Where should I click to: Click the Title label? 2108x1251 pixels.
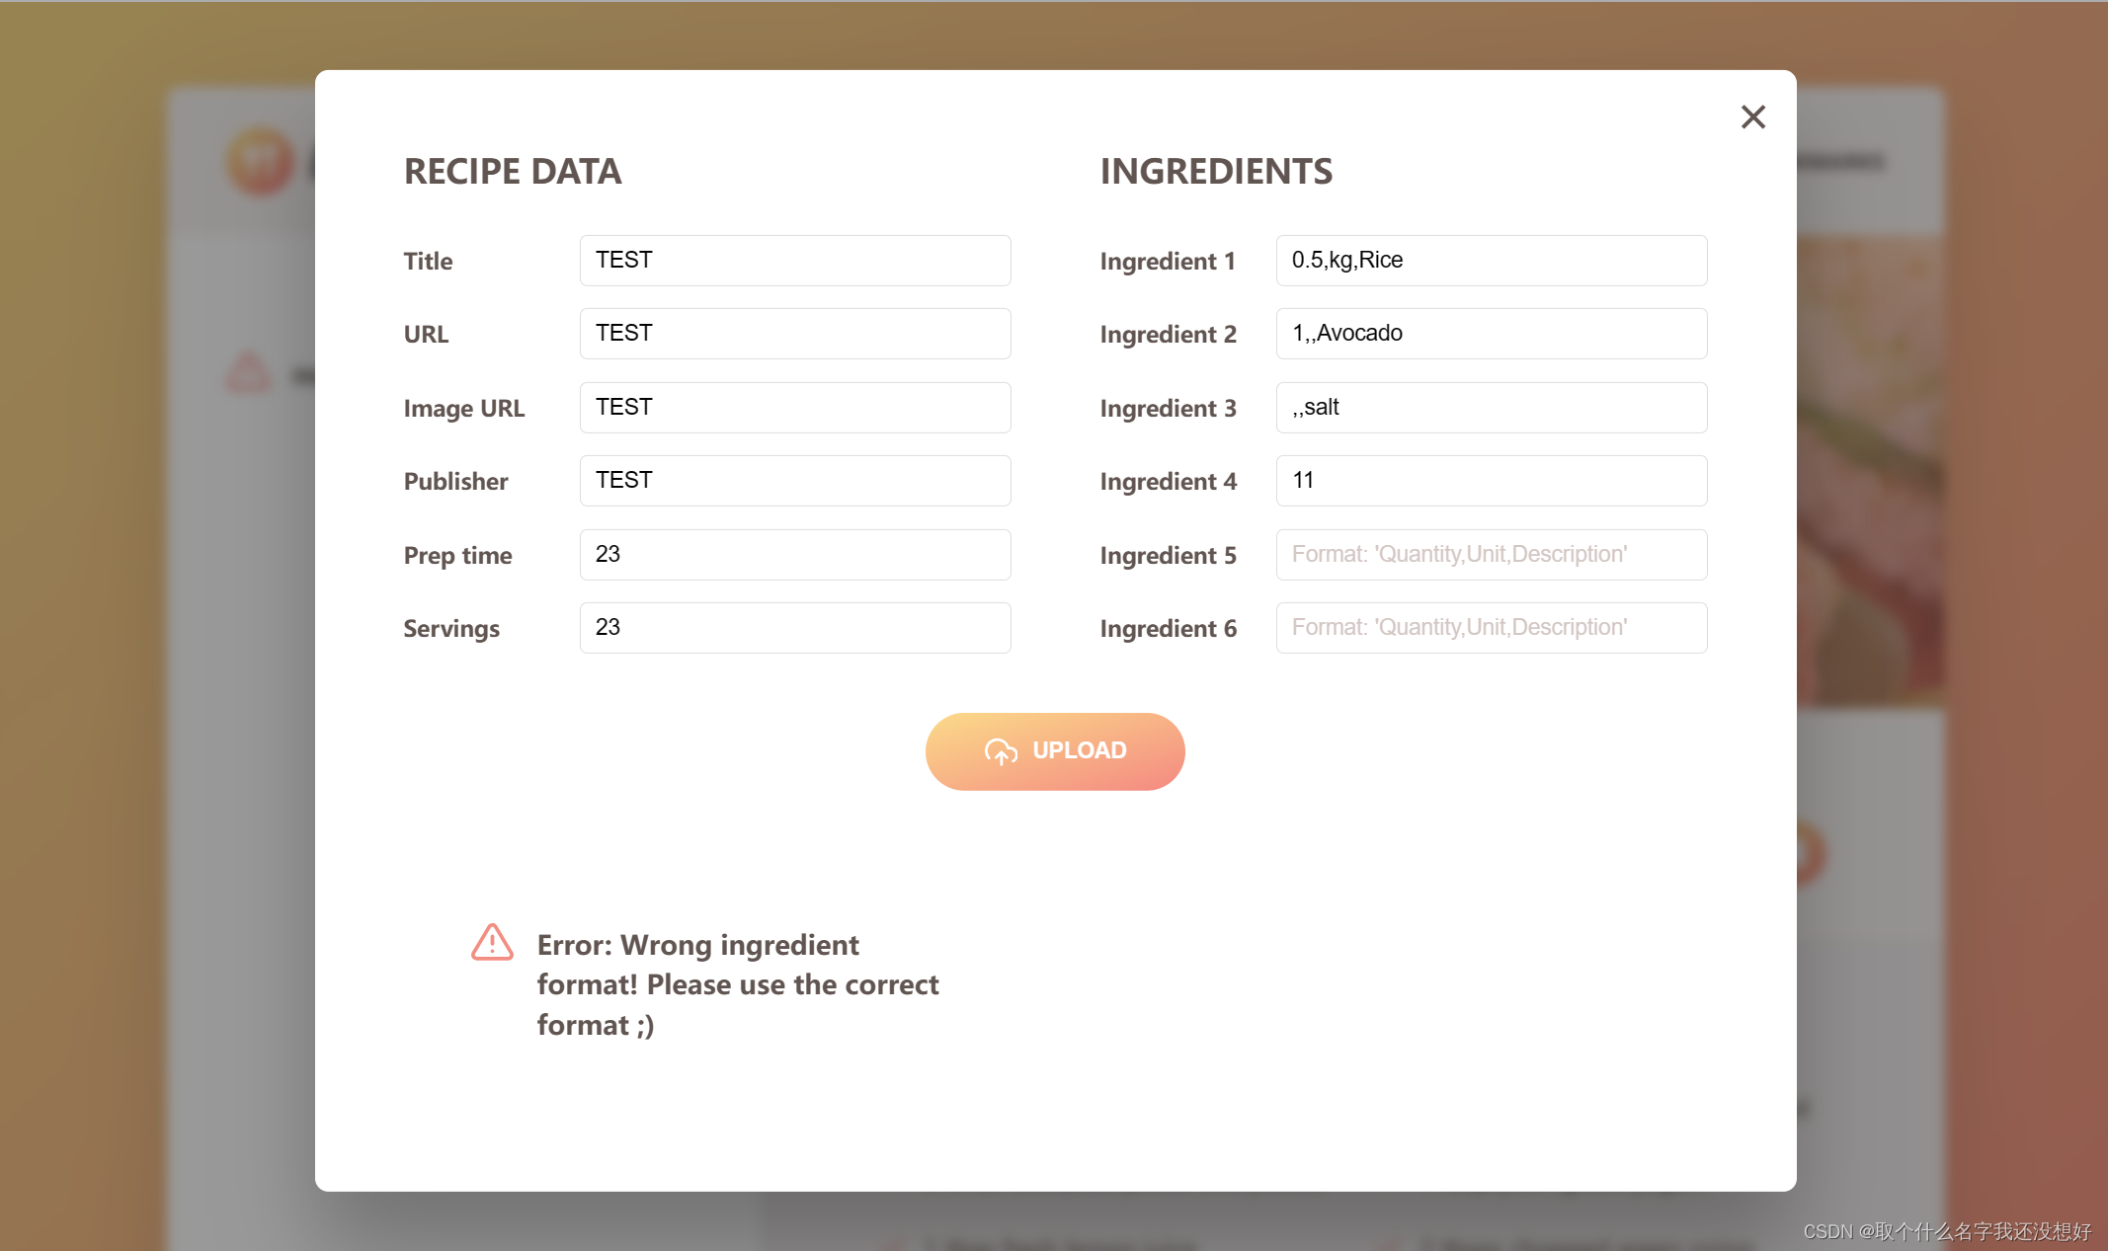tap(428, 261)
